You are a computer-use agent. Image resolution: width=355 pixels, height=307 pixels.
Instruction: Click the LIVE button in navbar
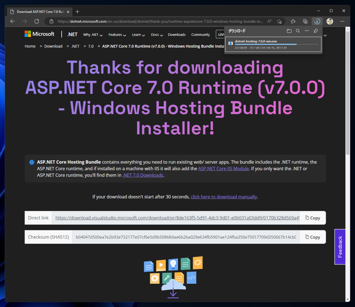click(x=220, y=35)
